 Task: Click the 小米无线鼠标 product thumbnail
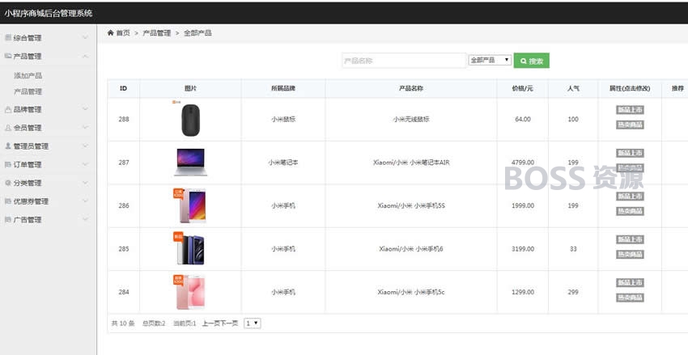(x=190, y=120)
